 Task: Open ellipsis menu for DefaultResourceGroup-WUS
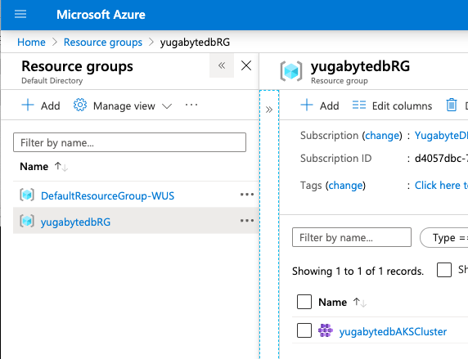[x=247, y=195]
